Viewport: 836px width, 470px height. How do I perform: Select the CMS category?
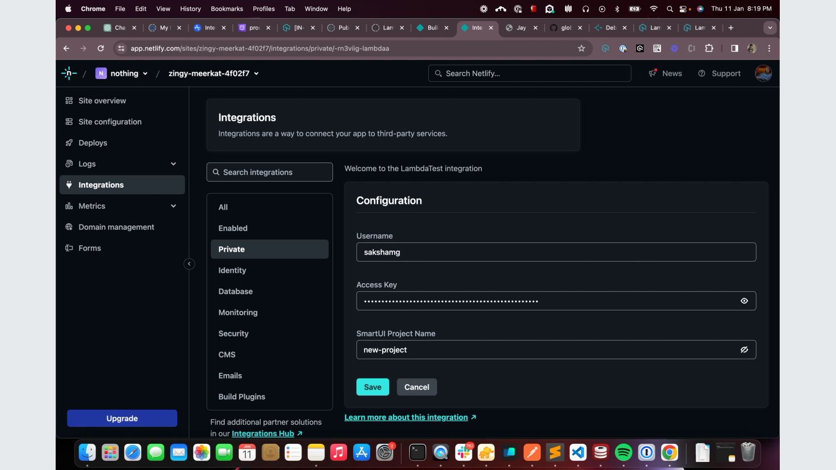click(270, 354)
